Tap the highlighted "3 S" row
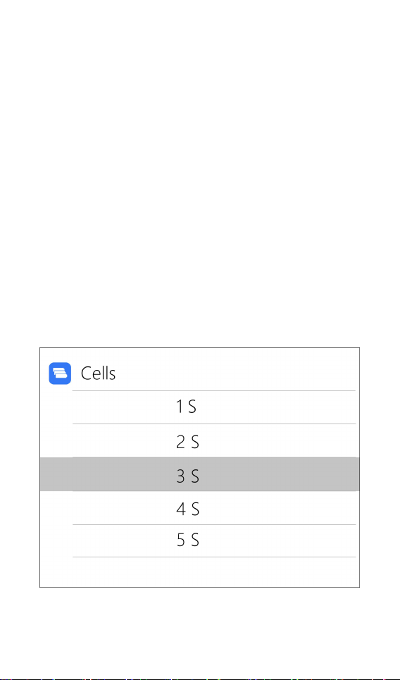The height and width of the screenshot is (680, 400). pyautogui.click(x=200, y=474)
